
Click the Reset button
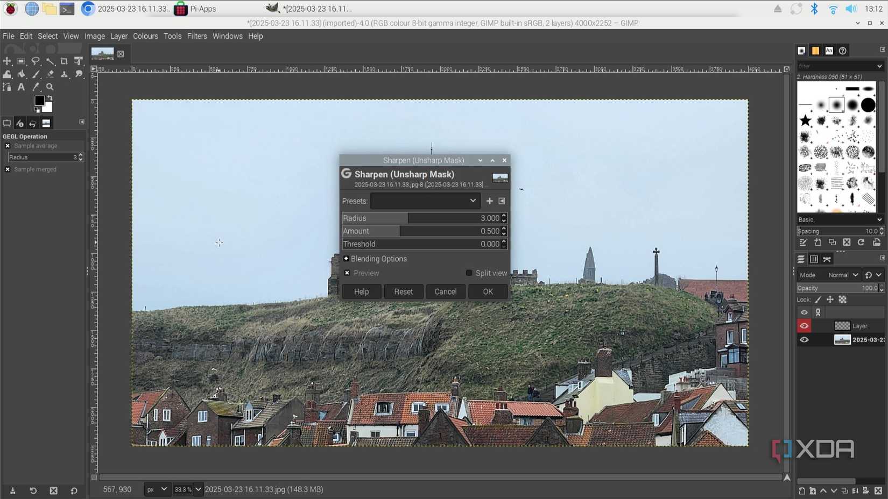tap(403, 291)
